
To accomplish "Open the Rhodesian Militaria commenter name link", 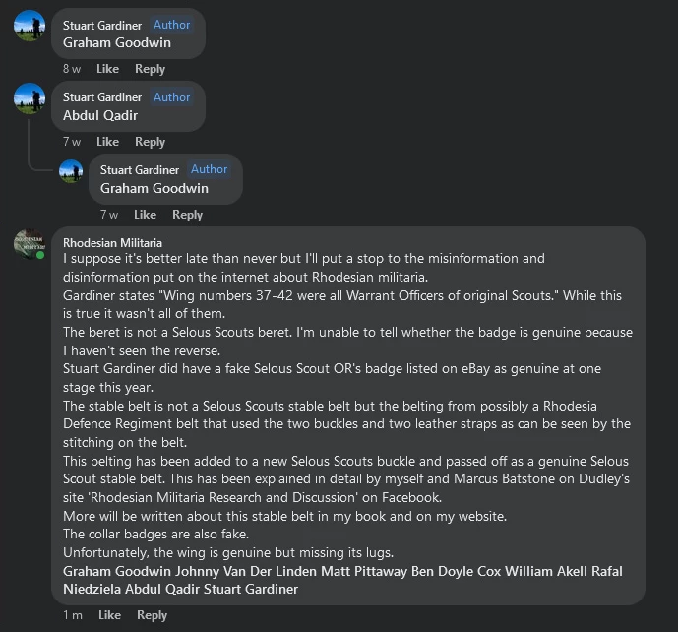I will (x=112, y=243).
